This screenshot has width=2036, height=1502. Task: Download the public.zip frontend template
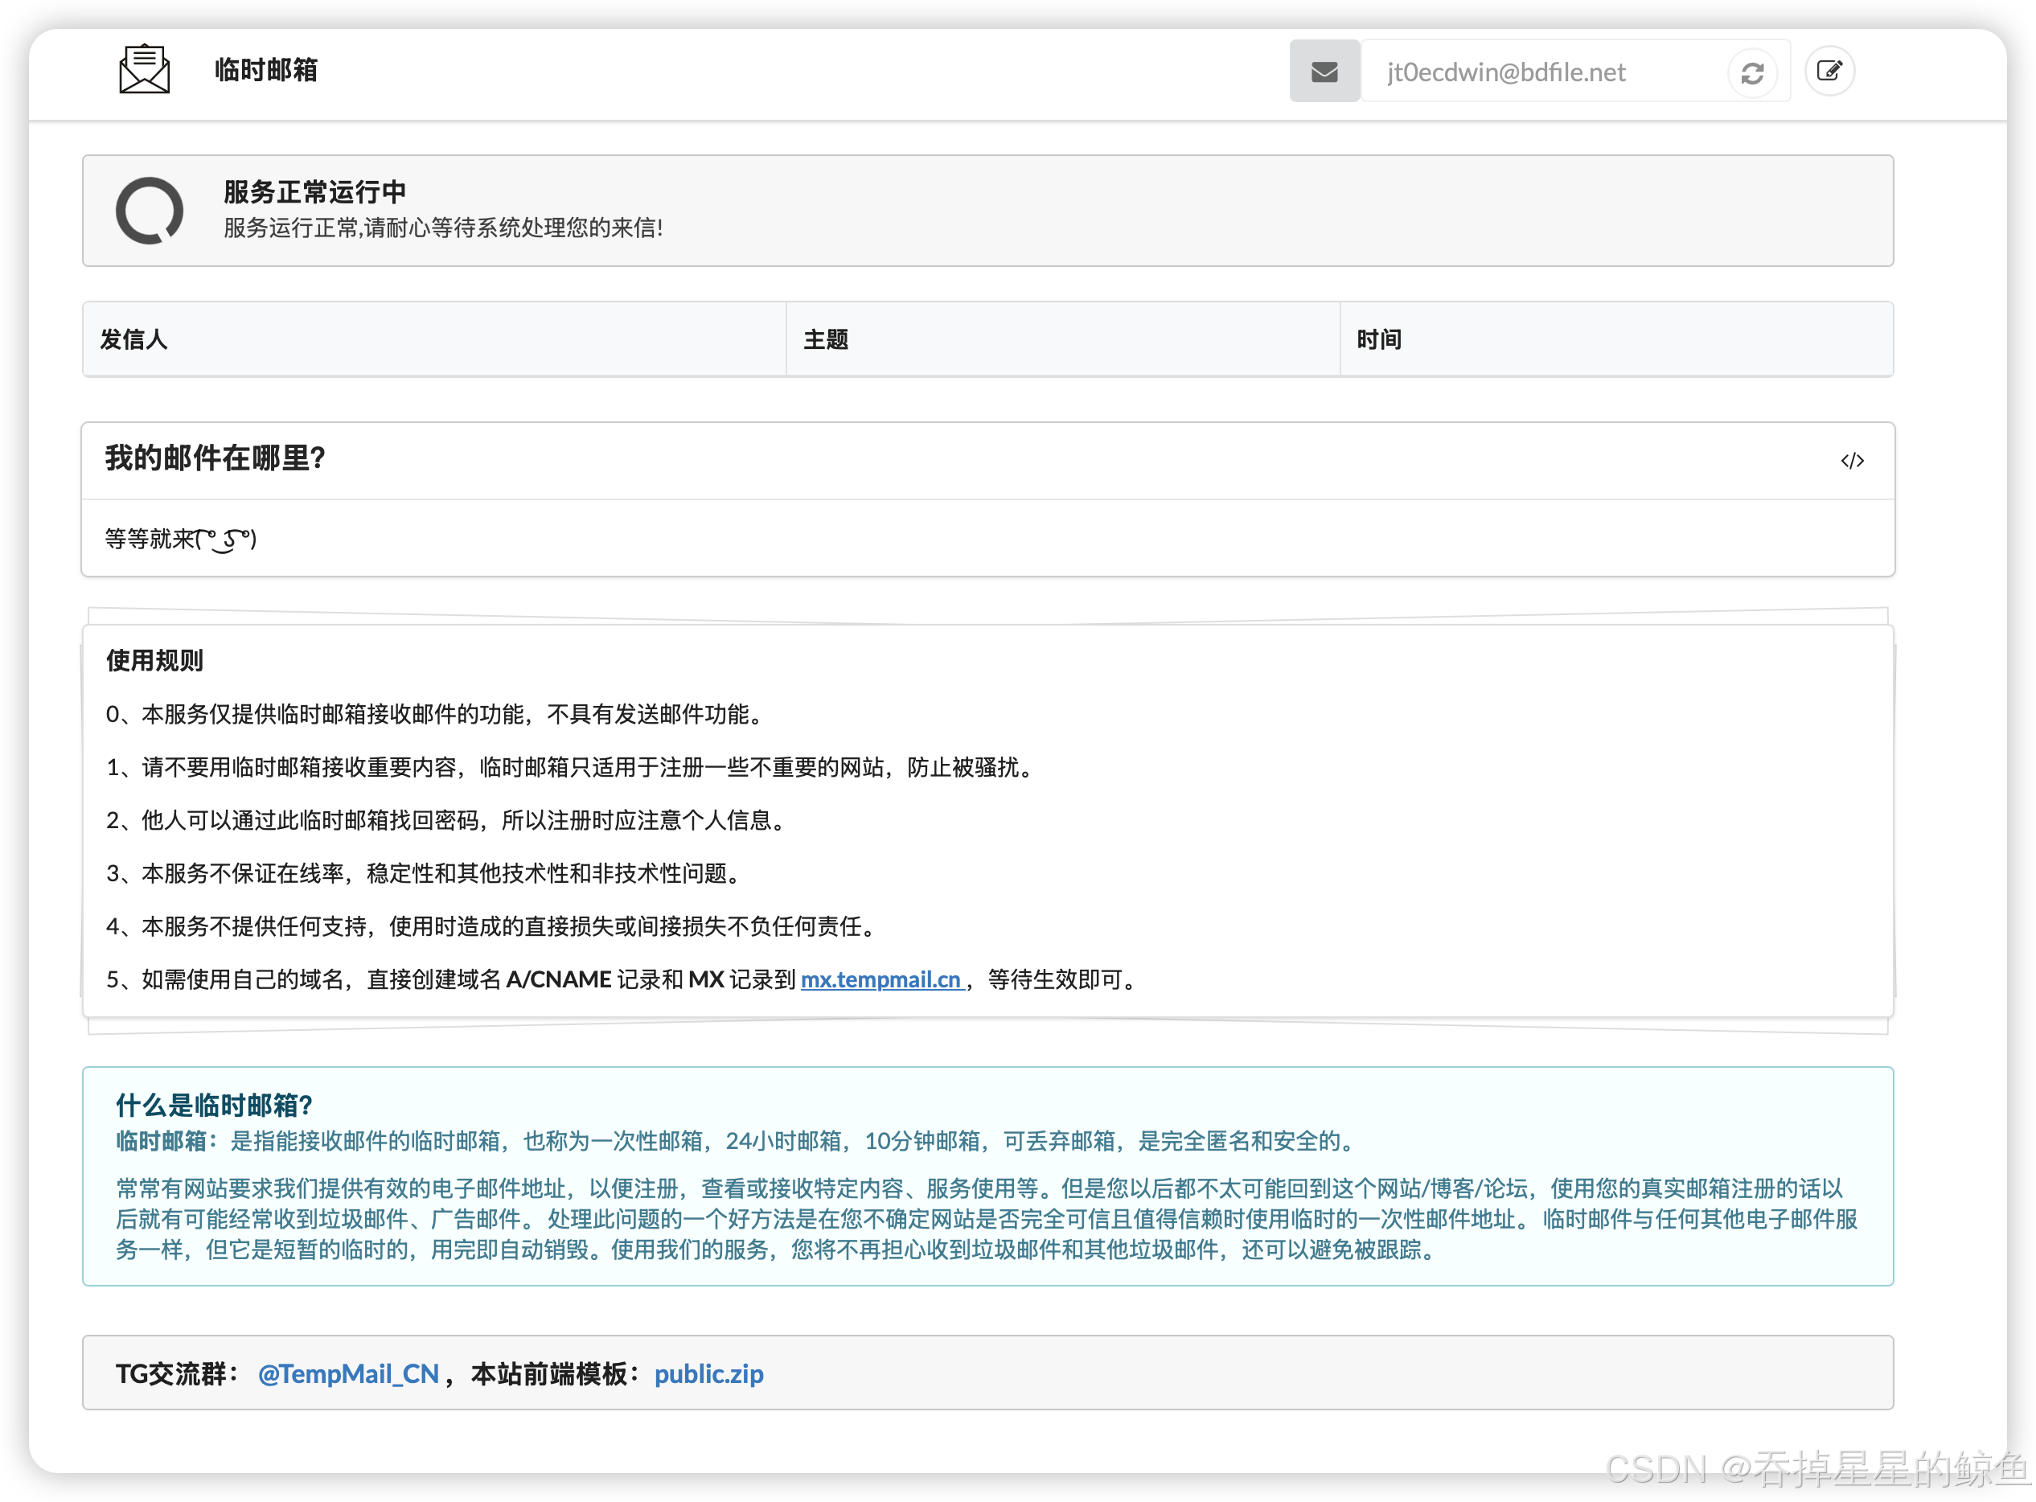[708, 1373]
